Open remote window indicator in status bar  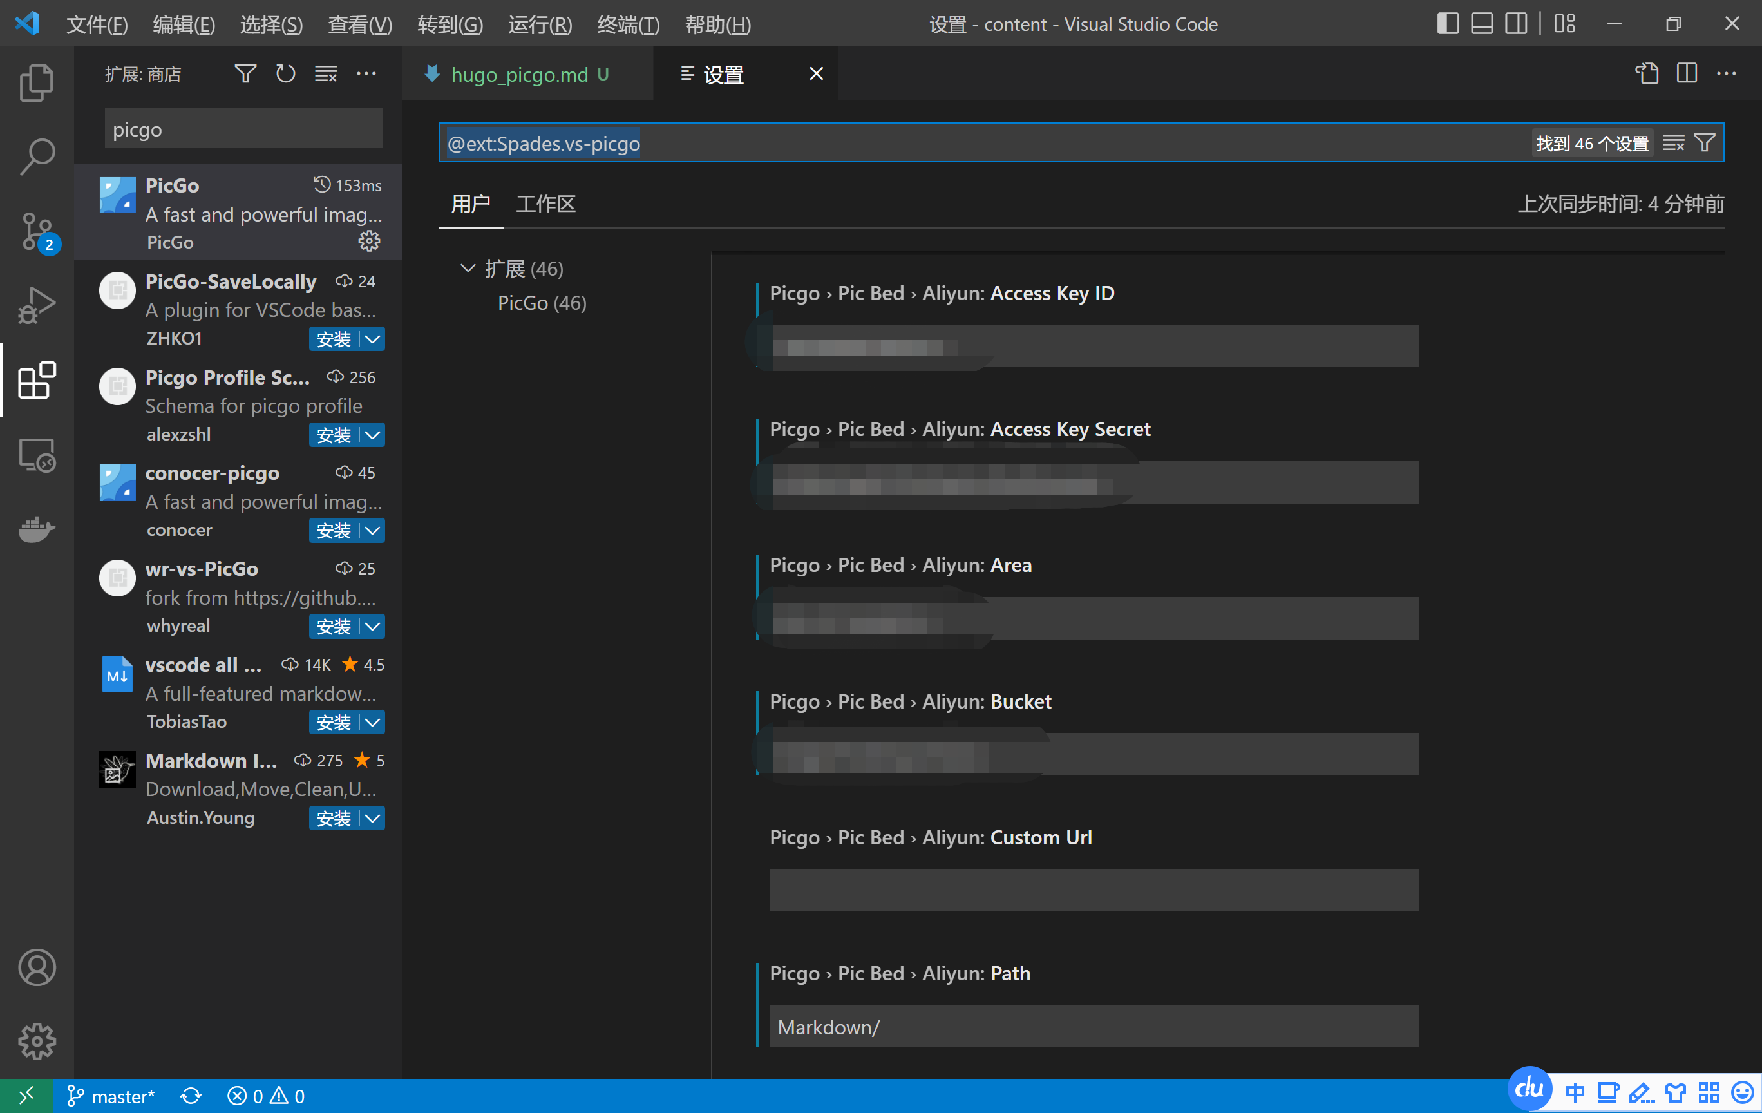(x=26, y=1096)
